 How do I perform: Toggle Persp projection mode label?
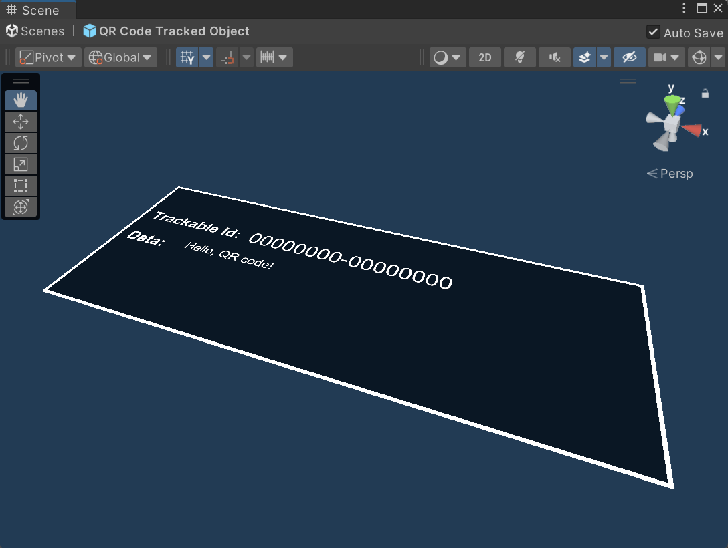670,173
